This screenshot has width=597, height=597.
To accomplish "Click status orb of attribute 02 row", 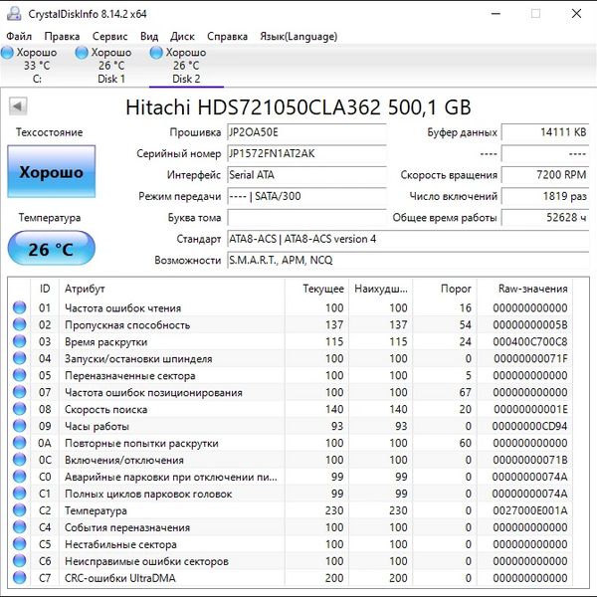I will click(x=20, y=324).
